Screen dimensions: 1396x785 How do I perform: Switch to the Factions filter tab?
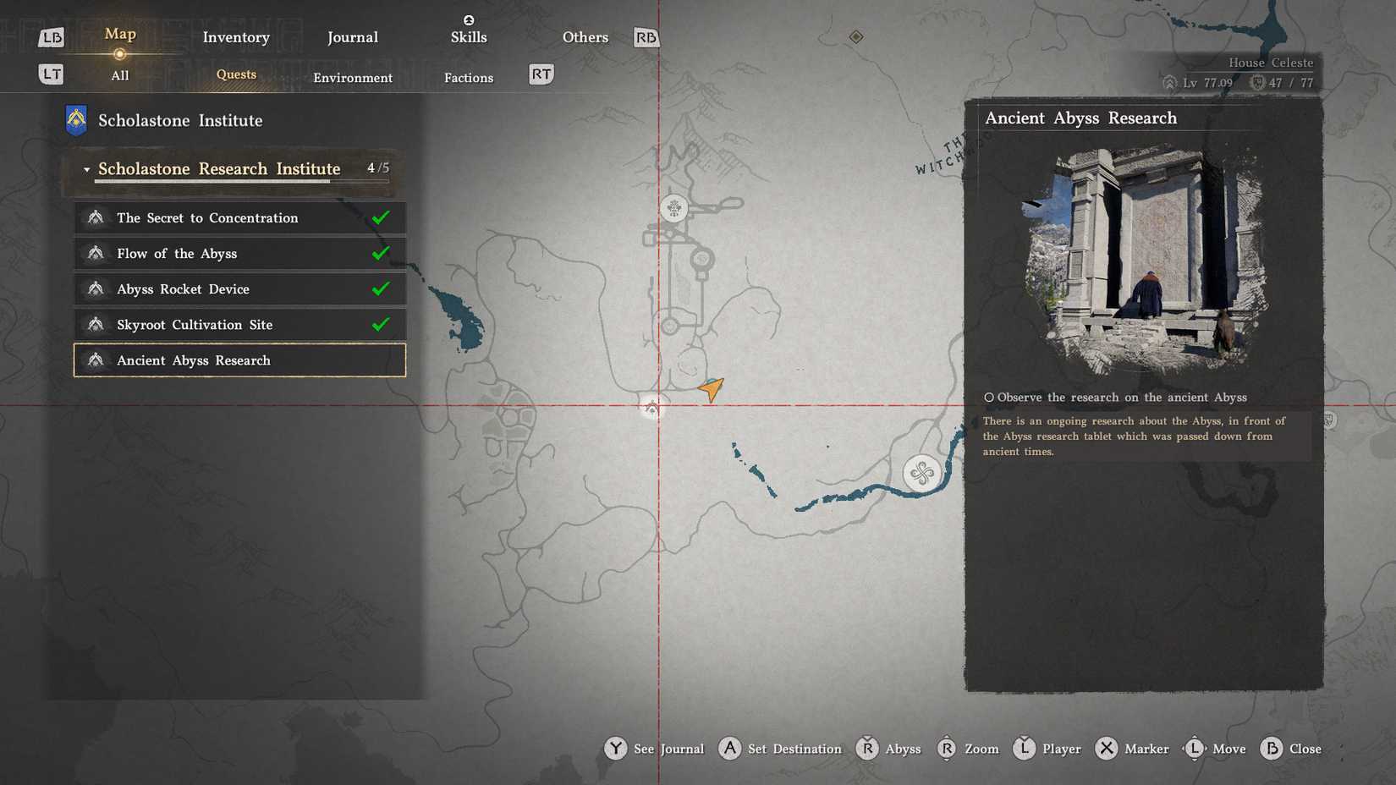[469, 78]
